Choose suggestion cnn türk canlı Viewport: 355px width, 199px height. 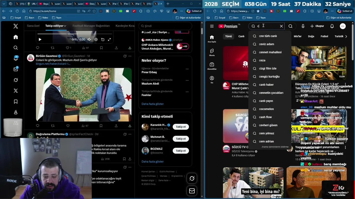click(x=270, y=36)
